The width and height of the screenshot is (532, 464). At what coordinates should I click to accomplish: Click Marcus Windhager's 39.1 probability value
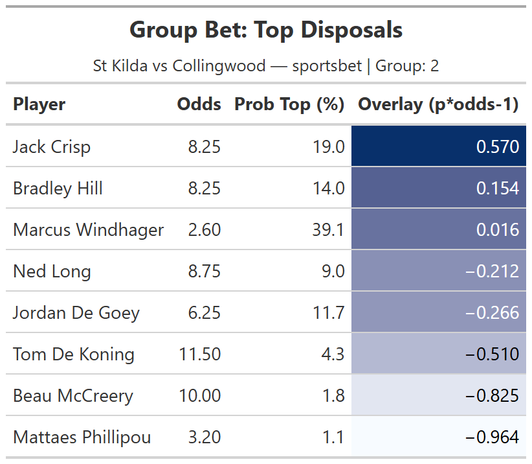(x=328, y=230)
